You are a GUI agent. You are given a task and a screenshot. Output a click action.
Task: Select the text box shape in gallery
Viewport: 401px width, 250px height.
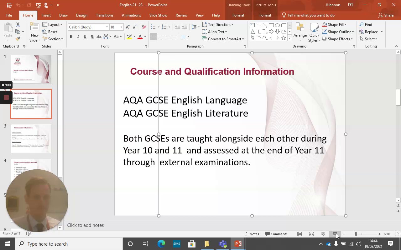pos(252,25)
